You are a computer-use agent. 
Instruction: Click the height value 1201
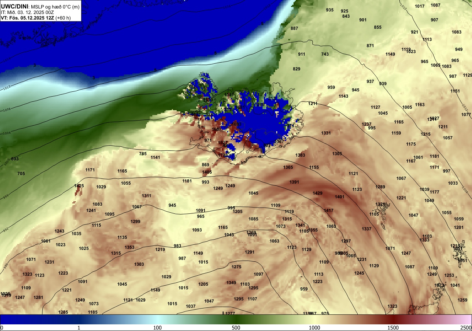459,227
